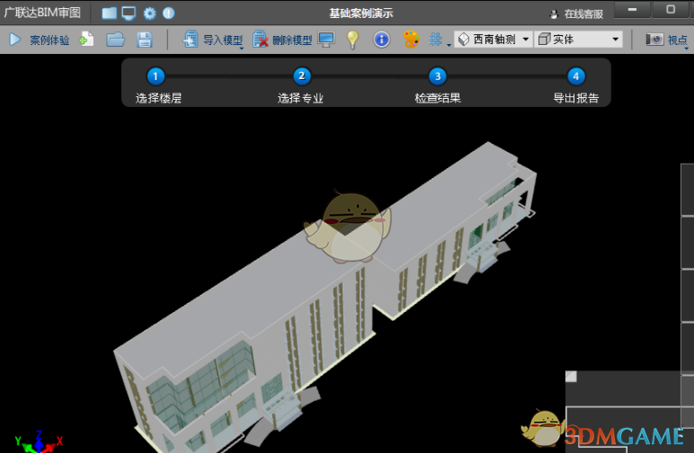Click the monitor display icon in toolbar

(326, 40)
